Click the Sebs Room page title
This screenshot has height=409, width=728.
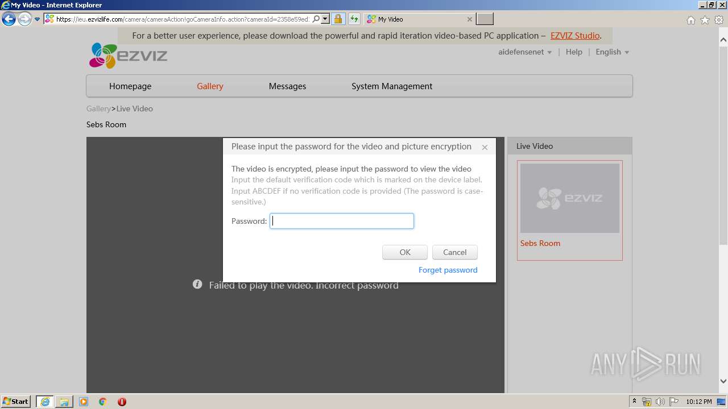click(106, 124)
